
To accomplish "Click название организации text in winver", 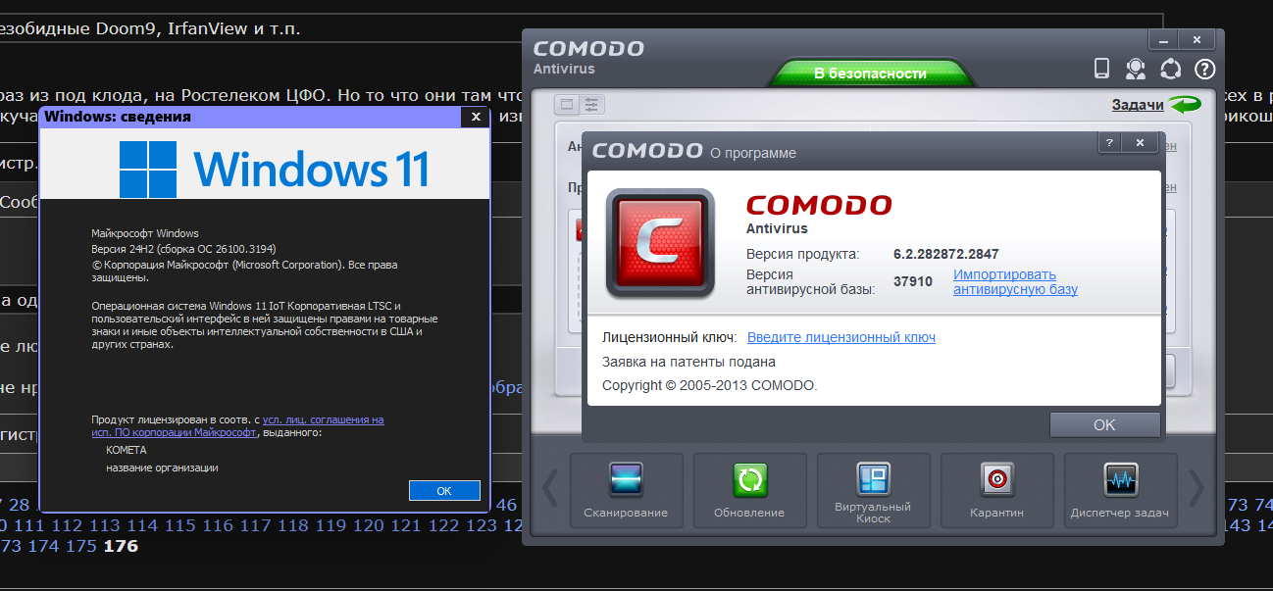I will (162, 468).
